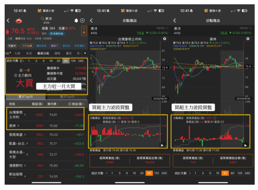Tap 美商高盛 買超 value 1053
Screen dimensions: 258x190
39,135
